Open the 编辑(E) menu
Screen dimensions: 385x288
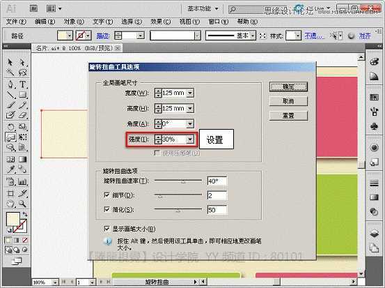[x=45, y=22]
